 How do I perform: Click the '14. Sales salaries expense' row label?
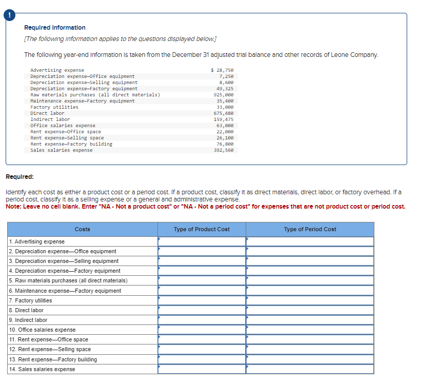pos(42,369)
